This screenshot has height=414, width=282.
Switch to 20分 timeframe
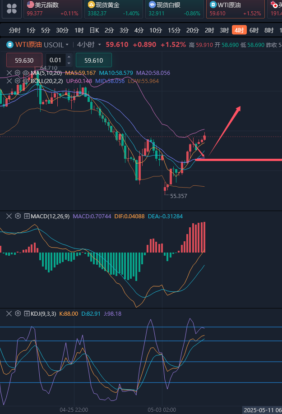point(193,30)
